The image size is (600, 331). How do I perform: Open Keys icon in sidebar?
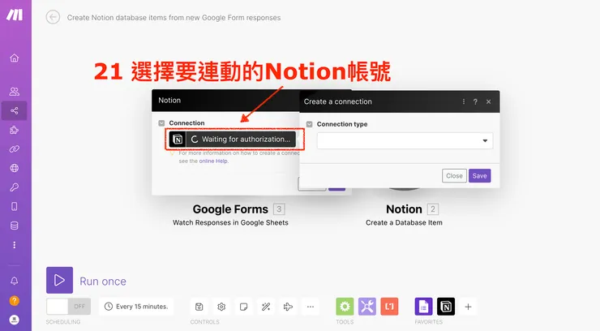(x=14, y=187)
